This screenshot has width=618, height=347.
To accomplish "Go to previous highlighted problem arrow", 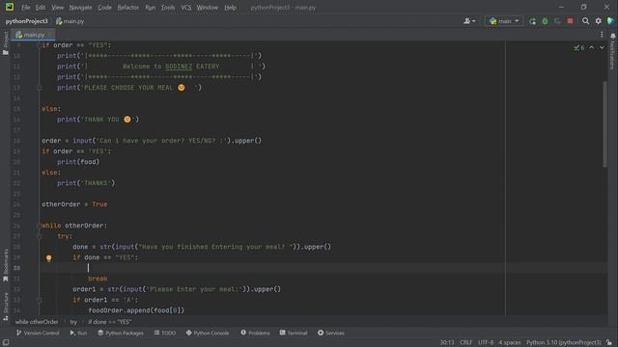I will point(592,47).
